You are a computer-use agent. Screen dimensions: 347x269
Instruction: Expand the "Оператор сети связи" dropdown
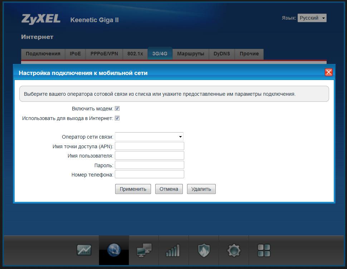click(x=149, y=136)
